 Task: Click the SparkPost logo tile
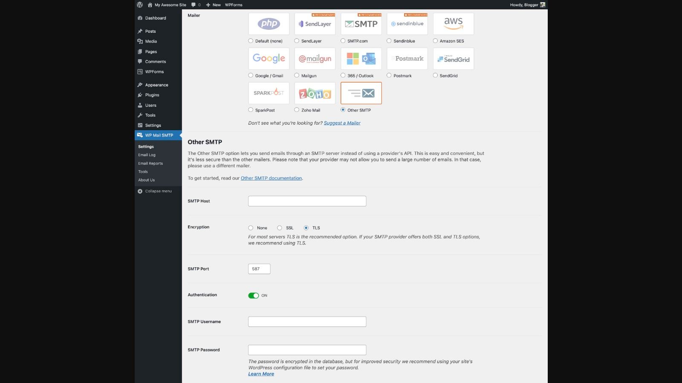(269, 93)
